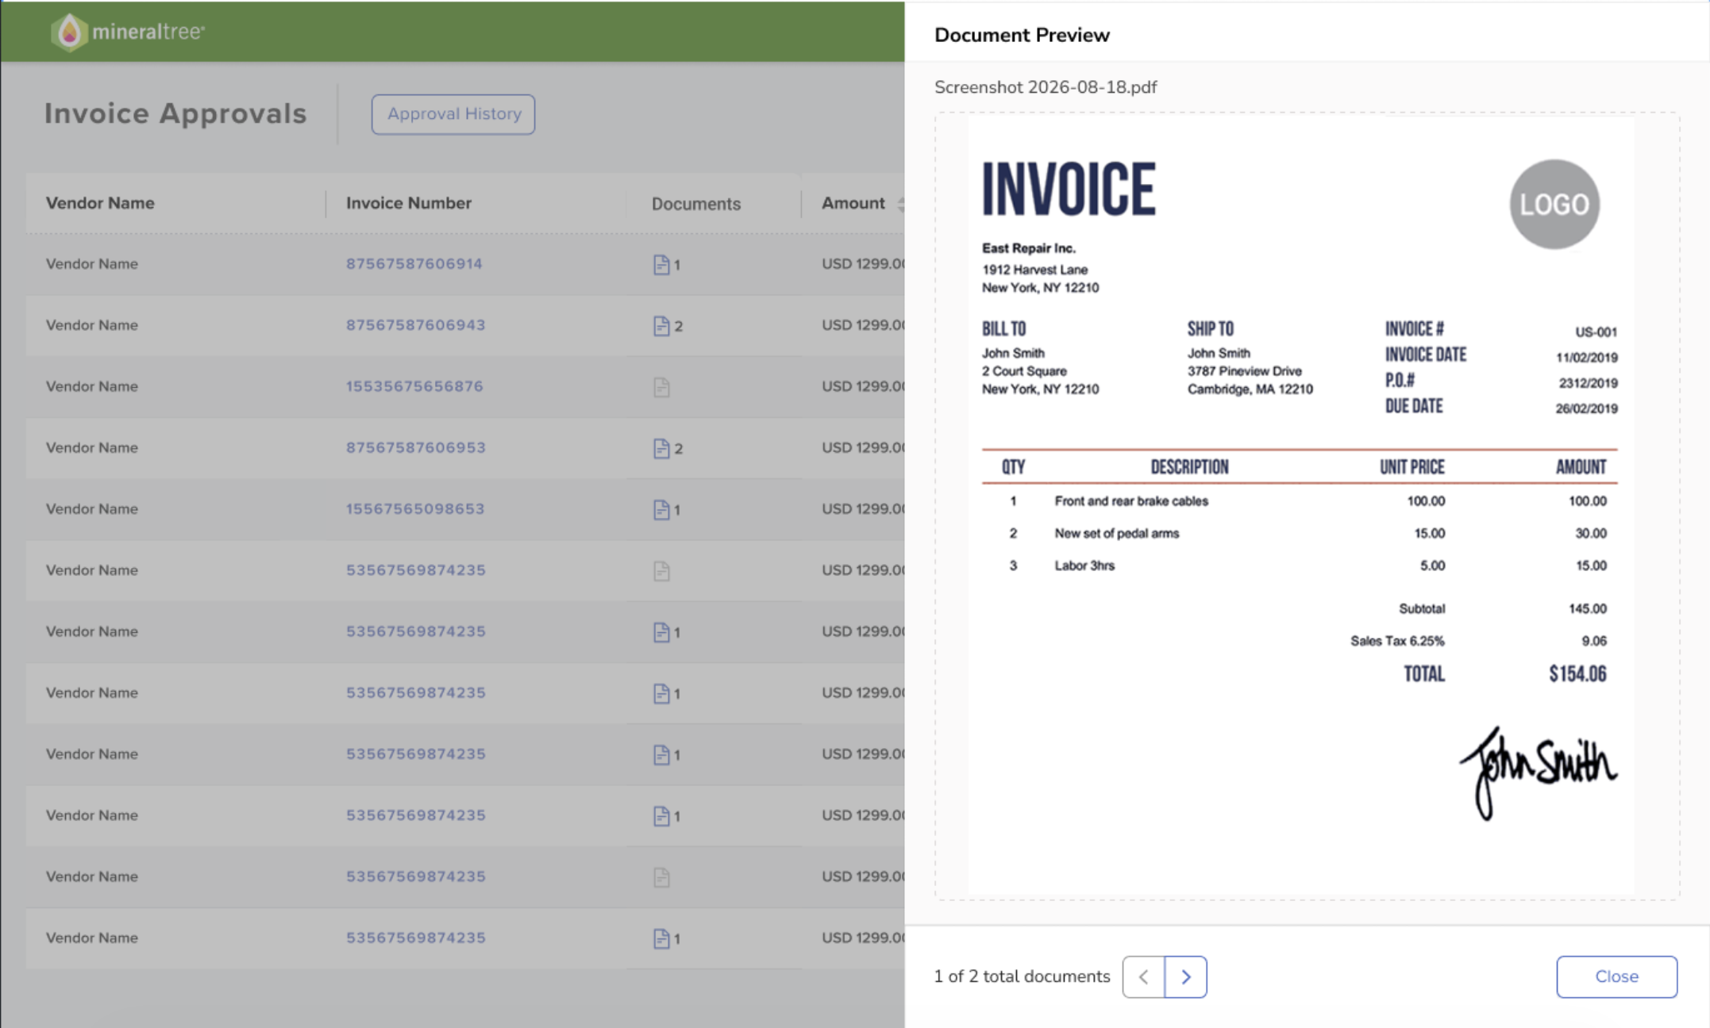Go to next document with right chevron
This screenshot has height=1028, width=1710.
[1186, 976]
